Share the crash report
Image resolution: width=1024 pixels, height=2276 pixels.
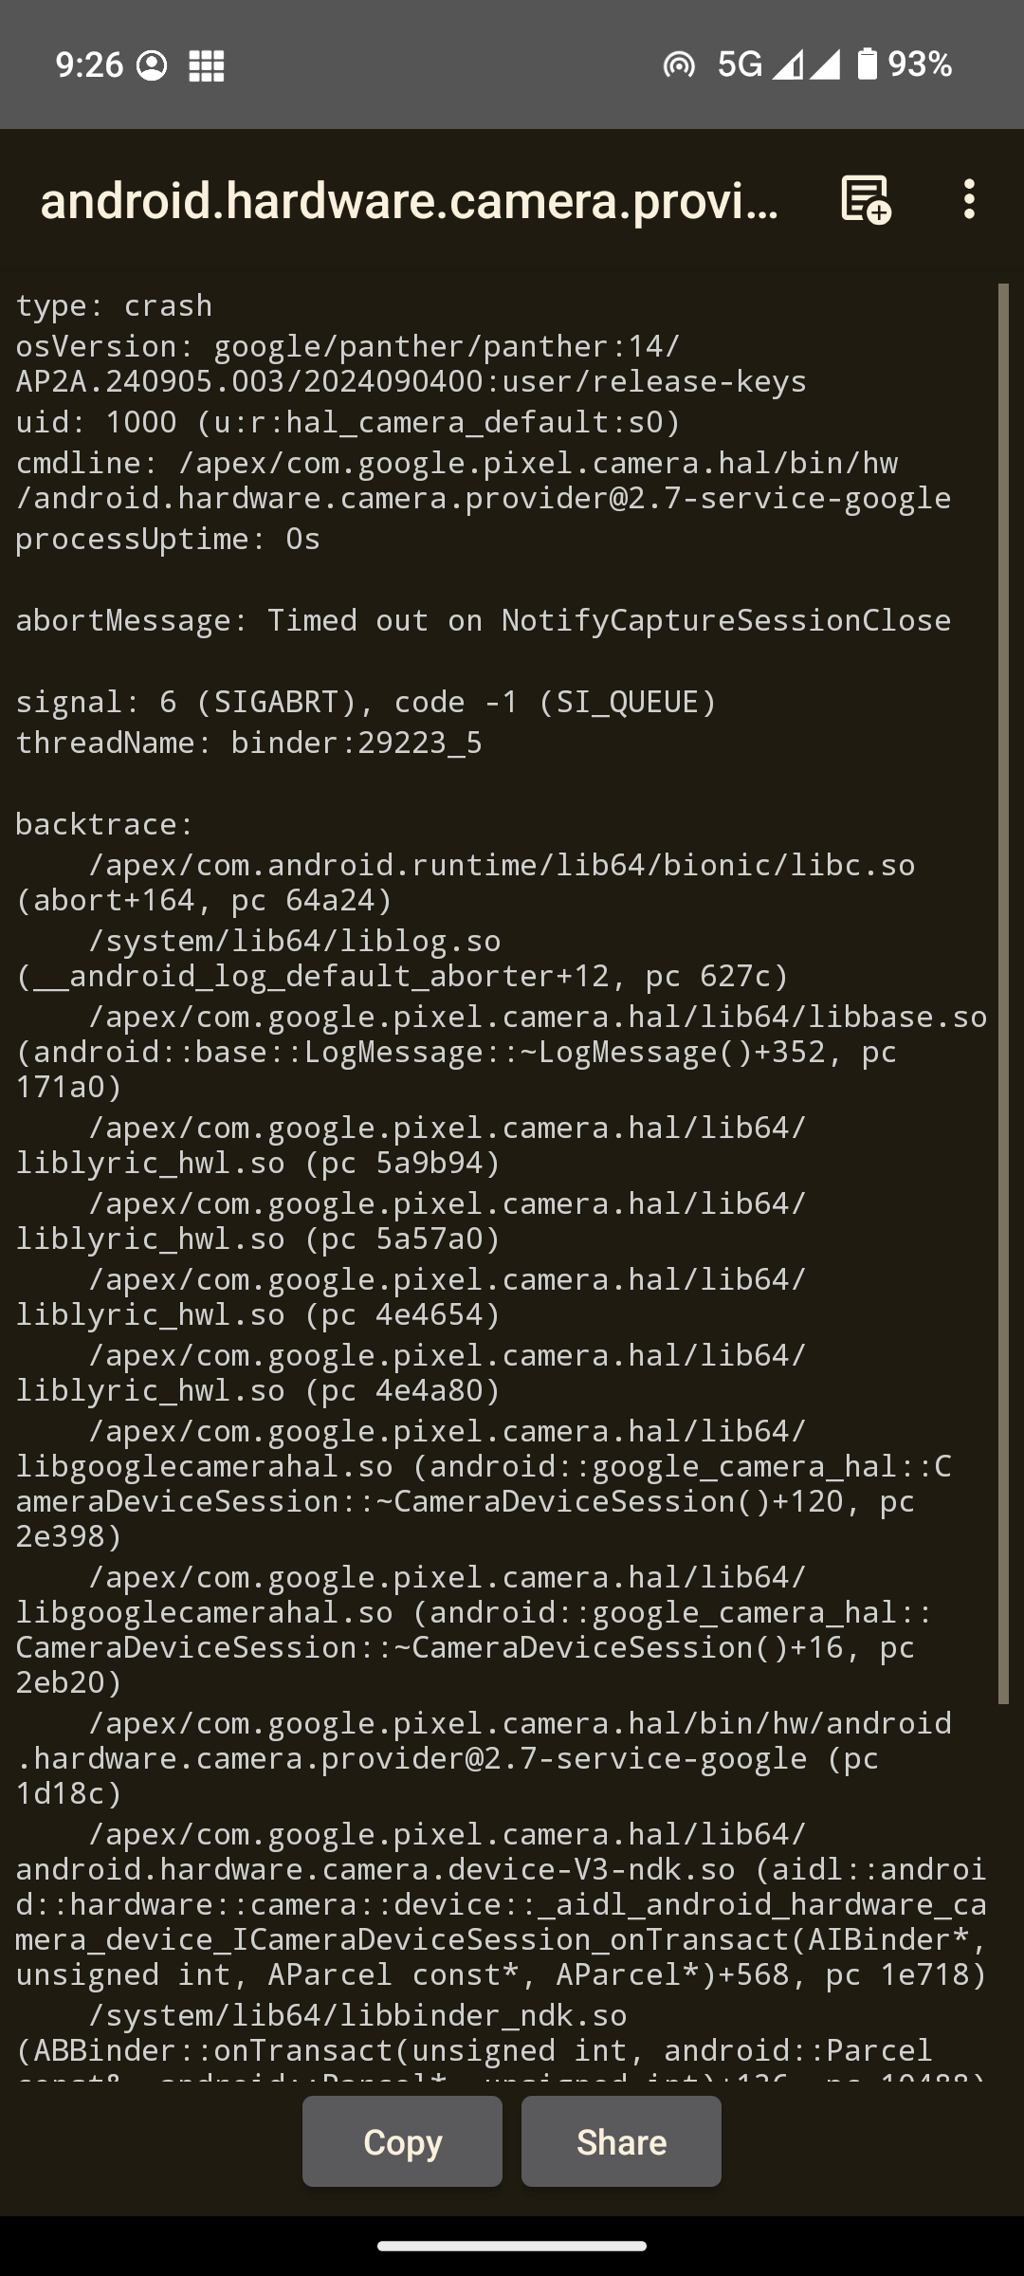[621, 2141]
